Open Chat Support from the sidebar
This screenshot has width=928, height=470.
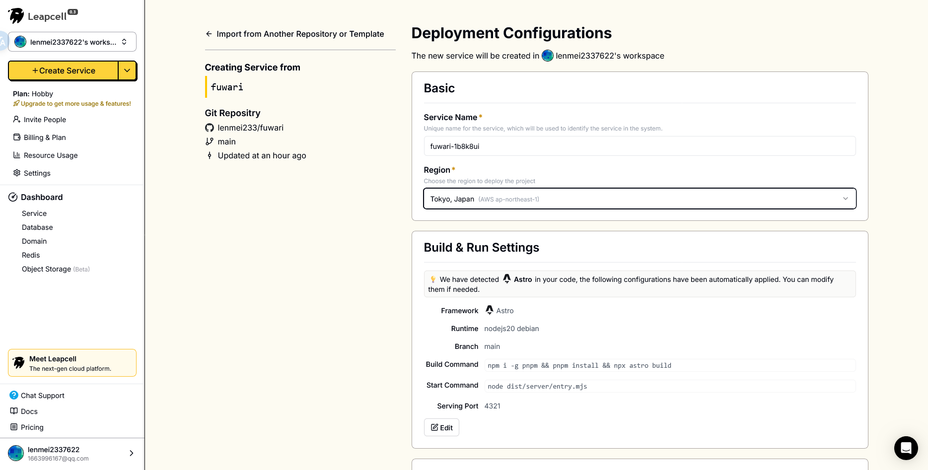[43, 396]
